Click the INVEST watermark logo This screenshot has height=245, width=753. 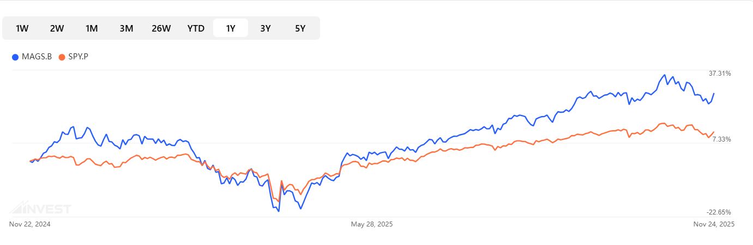[40, 209]
